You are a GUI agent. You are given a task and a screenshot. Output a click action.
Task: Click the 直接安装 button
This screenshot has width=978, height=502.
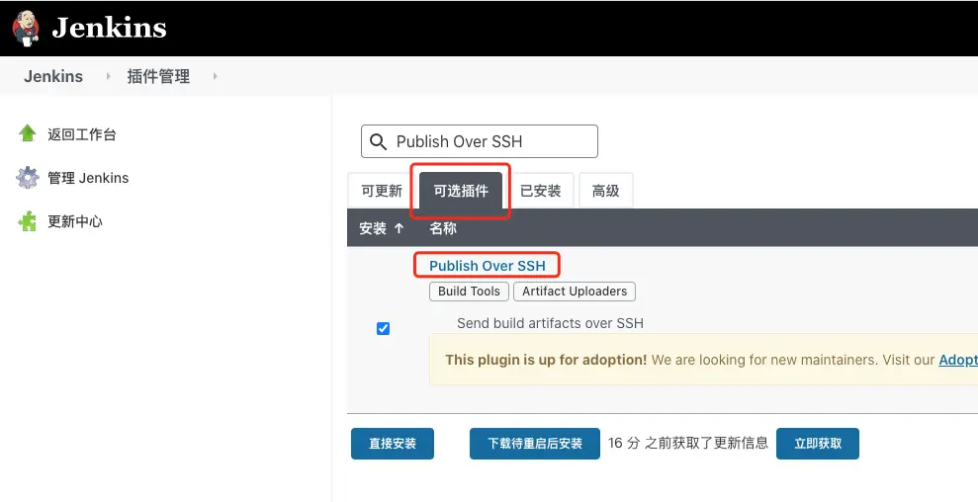[393, 444]
